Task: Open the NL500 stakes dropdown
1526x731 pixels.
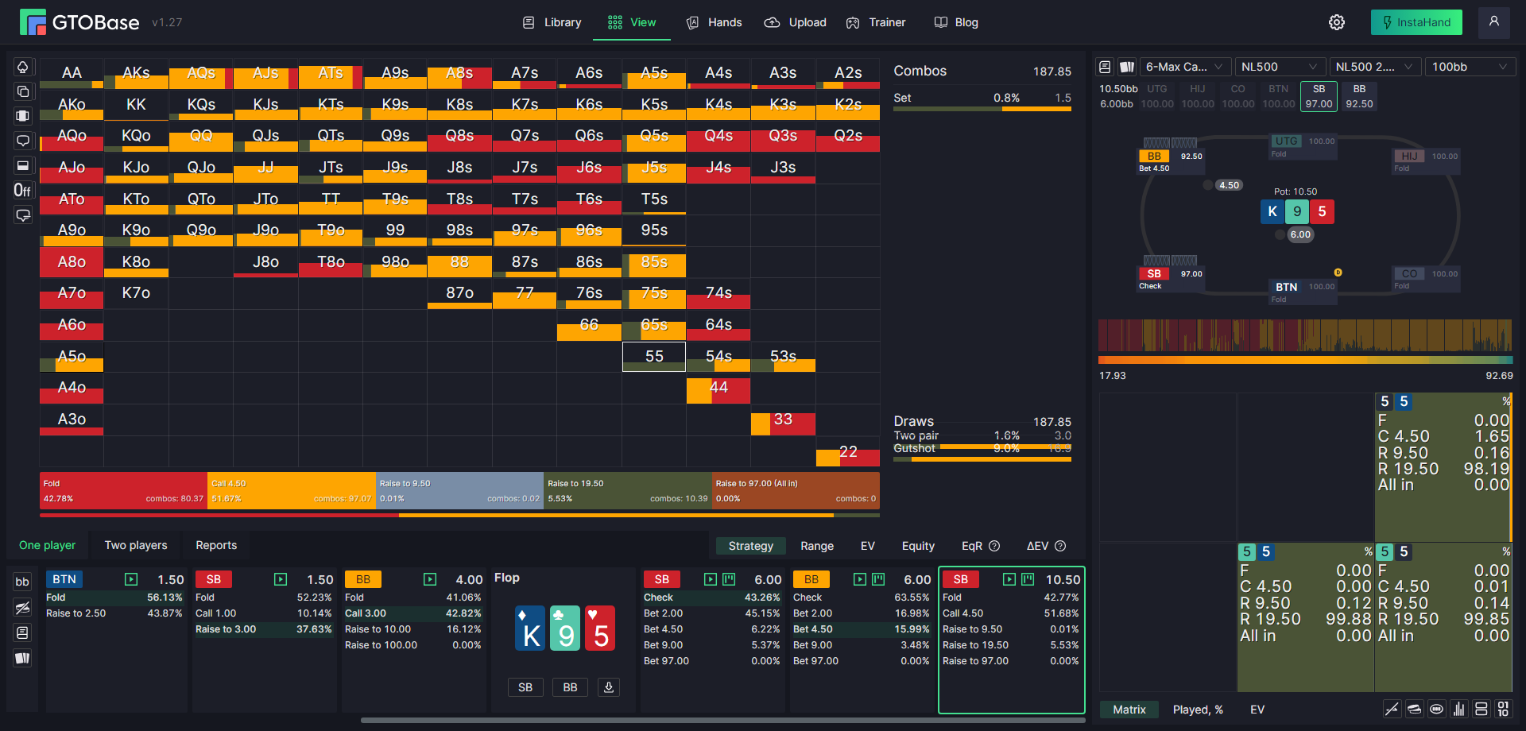Action: click(x=1280, y=67)
